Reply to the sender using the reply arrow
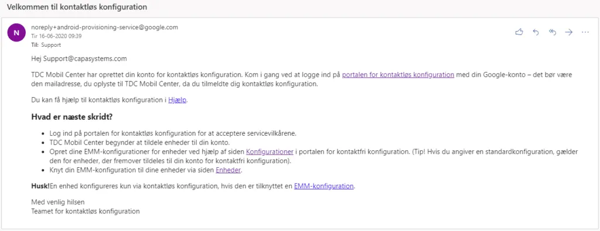600x231 pixels. click(536, 32)
